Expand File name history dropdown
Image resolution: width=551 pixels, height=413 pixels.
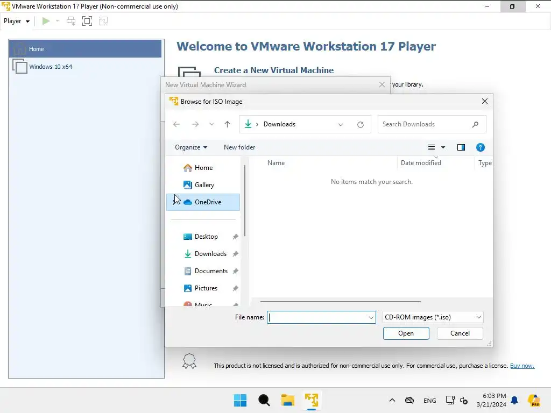(371, 317)
